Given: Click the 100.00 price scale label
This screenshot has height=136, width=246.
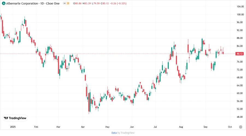Looking at the screenshot, I should tap(240, 14).
